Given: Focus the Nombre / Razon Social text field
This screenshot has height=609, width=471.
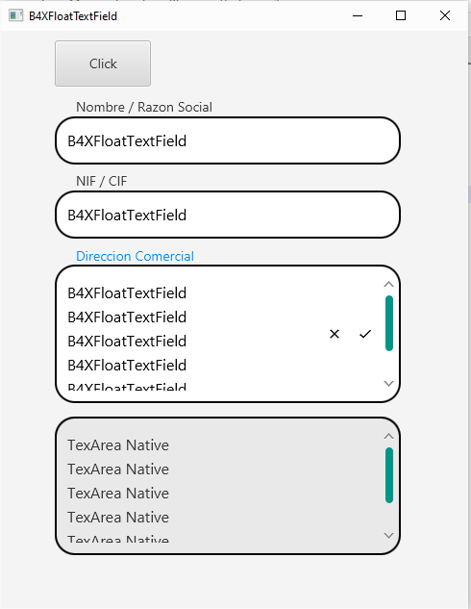Looking at the screenshot, I should coord(228,140).
